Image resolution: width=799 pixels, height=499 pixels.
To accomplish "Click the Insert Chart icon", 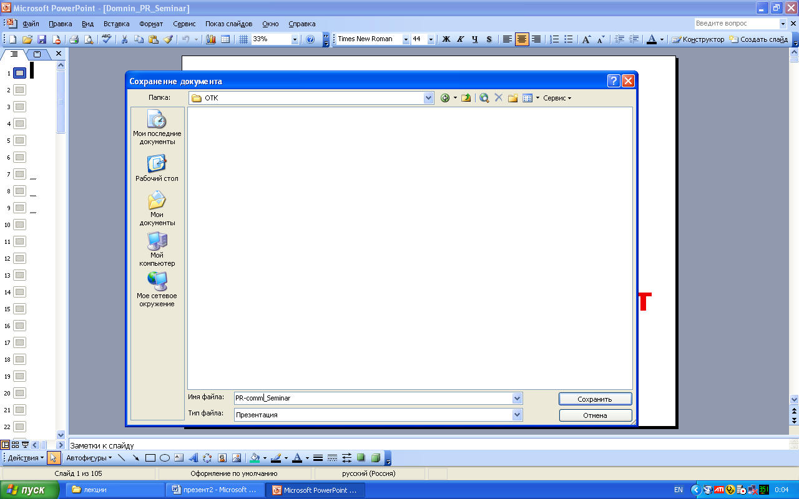I will (x=210, y=39).
